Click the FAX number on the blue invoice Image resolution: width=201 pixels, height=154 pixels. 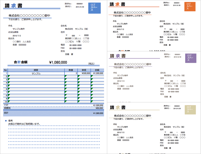pyautogui.click(x=76, y=48)
